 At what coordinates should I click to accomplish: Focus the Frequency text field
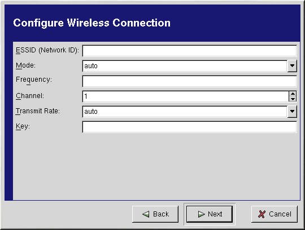point(189,81)
